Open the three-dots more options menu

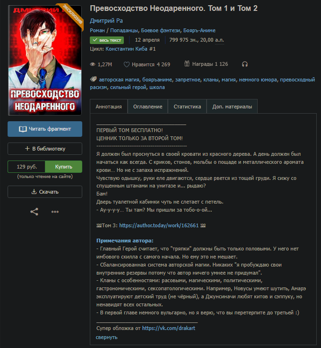tap(55, 212)
